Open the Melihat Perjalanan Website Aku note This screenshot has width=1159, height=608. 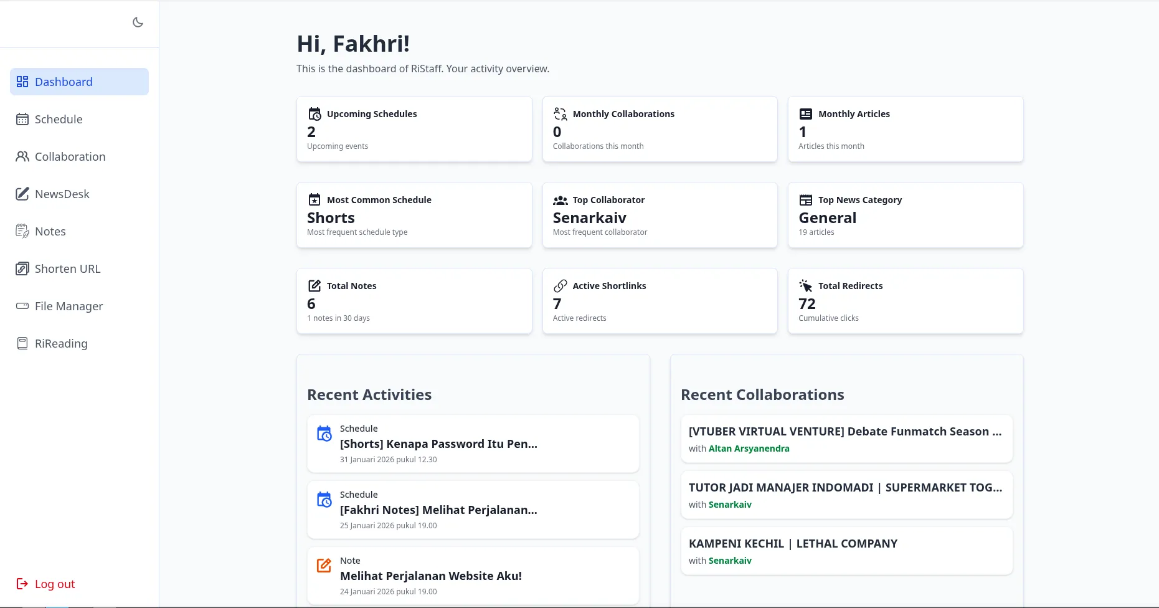click(473, 576)
